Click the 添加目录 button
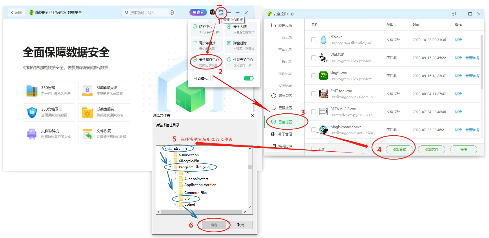This screenshot has width=489, height=238. [399, 149]
